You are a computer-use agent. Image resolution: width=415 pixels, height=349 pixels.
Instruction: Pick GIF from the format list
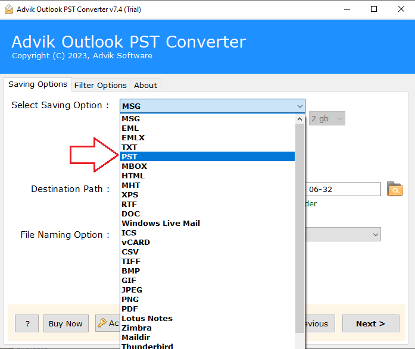(x=207, y=280)
